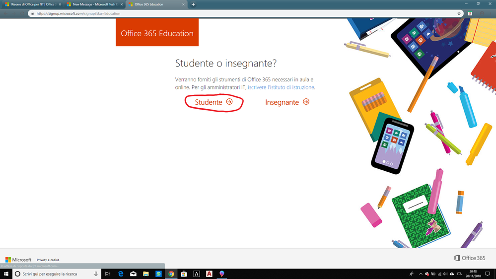The image size is (496, 279).
Task: Choose the Insegnante option
Action: pyautogui.click(x=287, y=102)
